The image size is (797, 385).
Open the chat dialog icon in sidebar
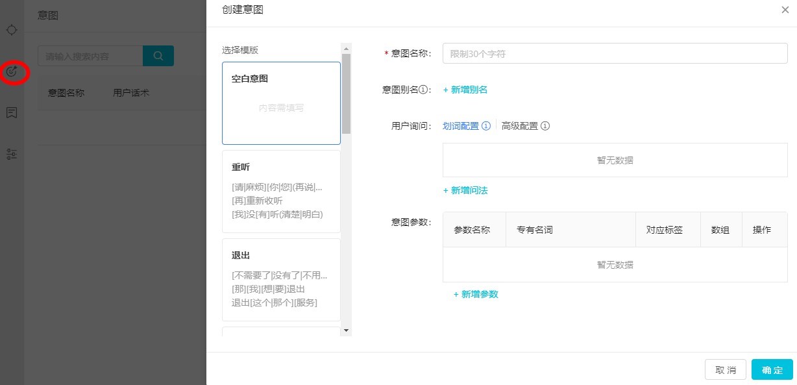click(11, 113)
